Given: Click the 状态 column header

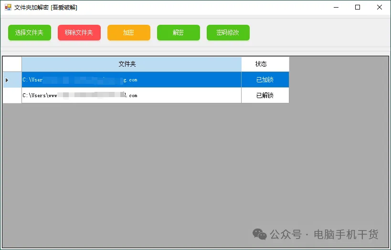Looking at the screenshot, I should (x=265, y=64).
